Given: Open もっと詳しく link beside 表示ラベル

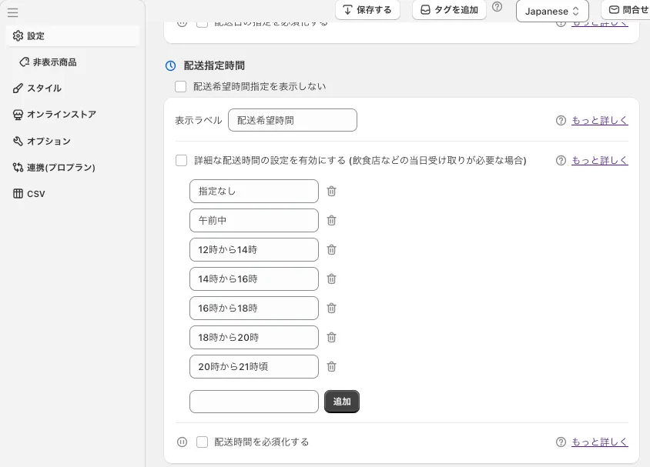Looking at the screenshot, I should click(599, 121).
